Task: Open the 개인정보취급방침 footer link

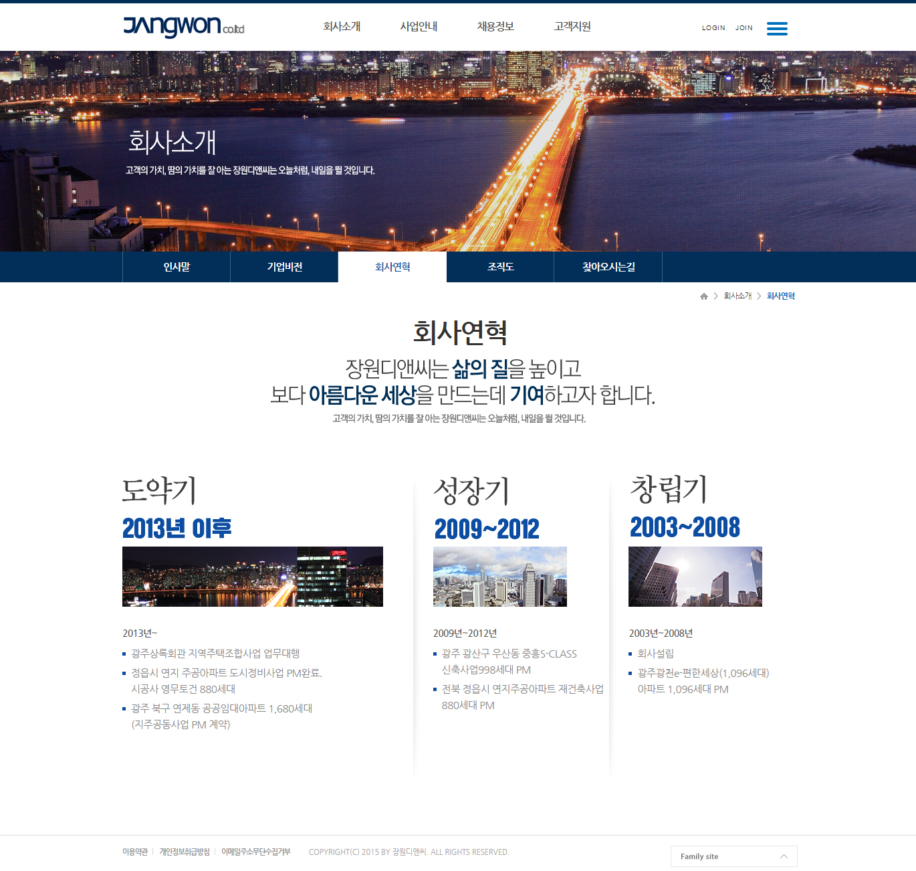Action: pos(185,852)
